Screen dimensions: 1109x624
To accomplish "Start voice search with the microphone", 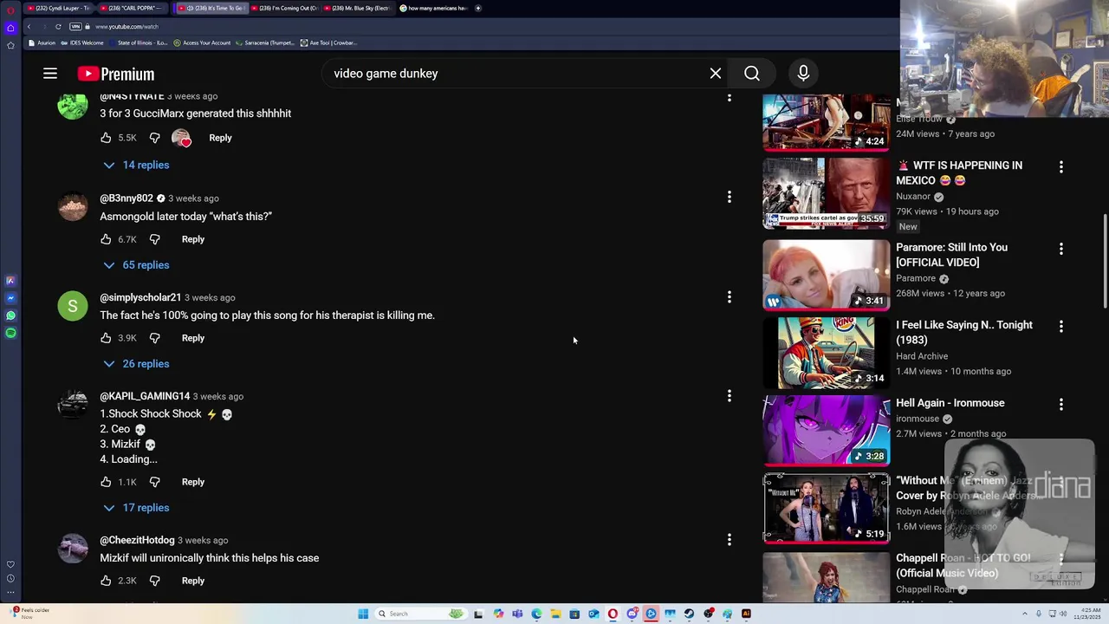I will [x=803, y=74].
